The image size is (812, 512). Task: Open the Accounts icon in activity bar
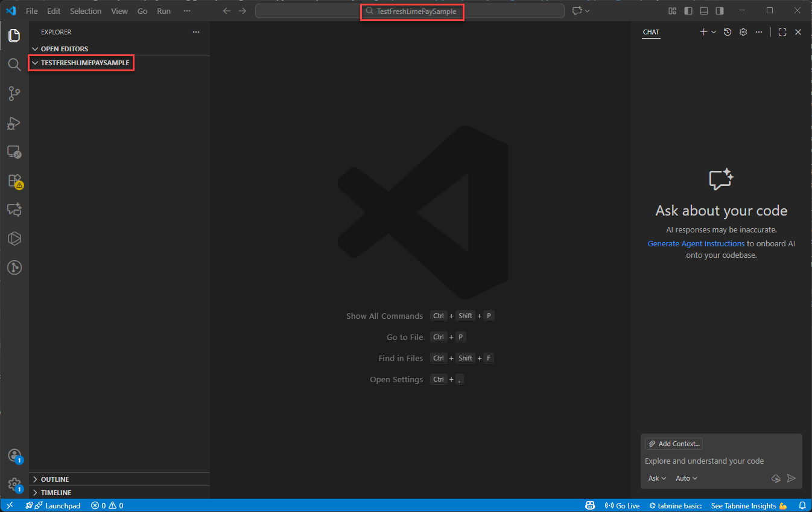[14, 456]
